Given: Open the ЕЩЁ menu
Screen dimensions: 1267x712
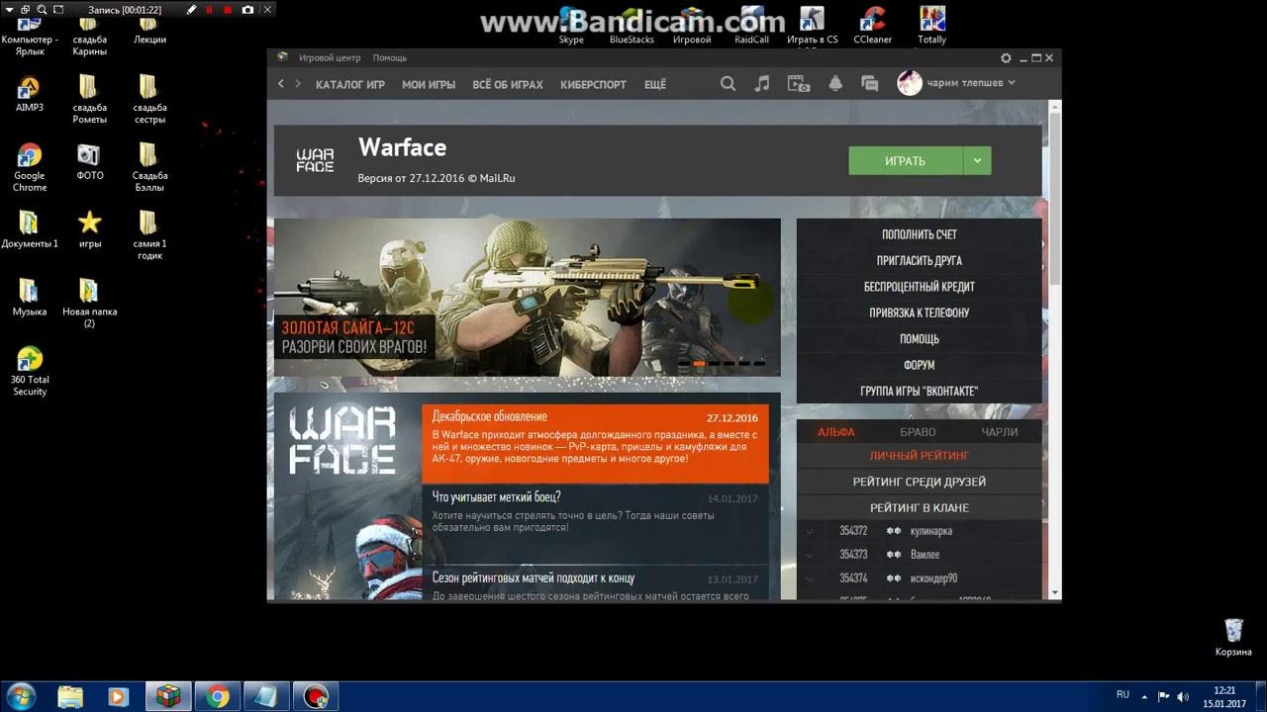Looking at the screenshot, I should tap(655, 85).
